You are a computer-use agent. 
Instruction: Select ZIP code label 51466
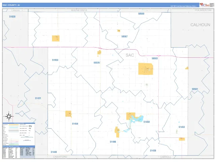pyautogui.click(x=113, y=142)
